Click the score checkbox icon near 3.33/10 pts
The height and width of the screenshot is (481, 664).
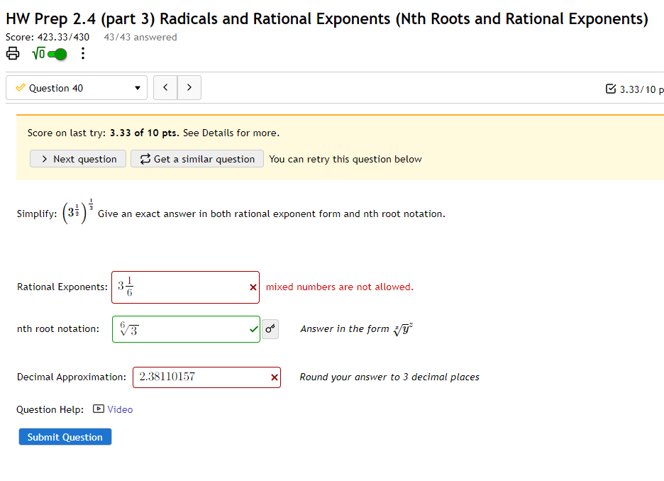pos(612,87)
